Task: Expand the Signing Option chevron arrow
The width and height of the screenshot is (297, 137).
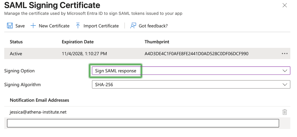Action: click(285, 71)
